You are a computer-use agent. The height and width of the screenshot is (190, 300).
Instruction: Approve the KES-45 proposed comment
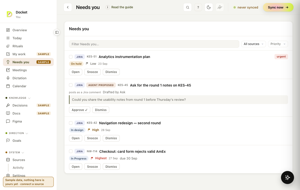click(x=79, y=110)
